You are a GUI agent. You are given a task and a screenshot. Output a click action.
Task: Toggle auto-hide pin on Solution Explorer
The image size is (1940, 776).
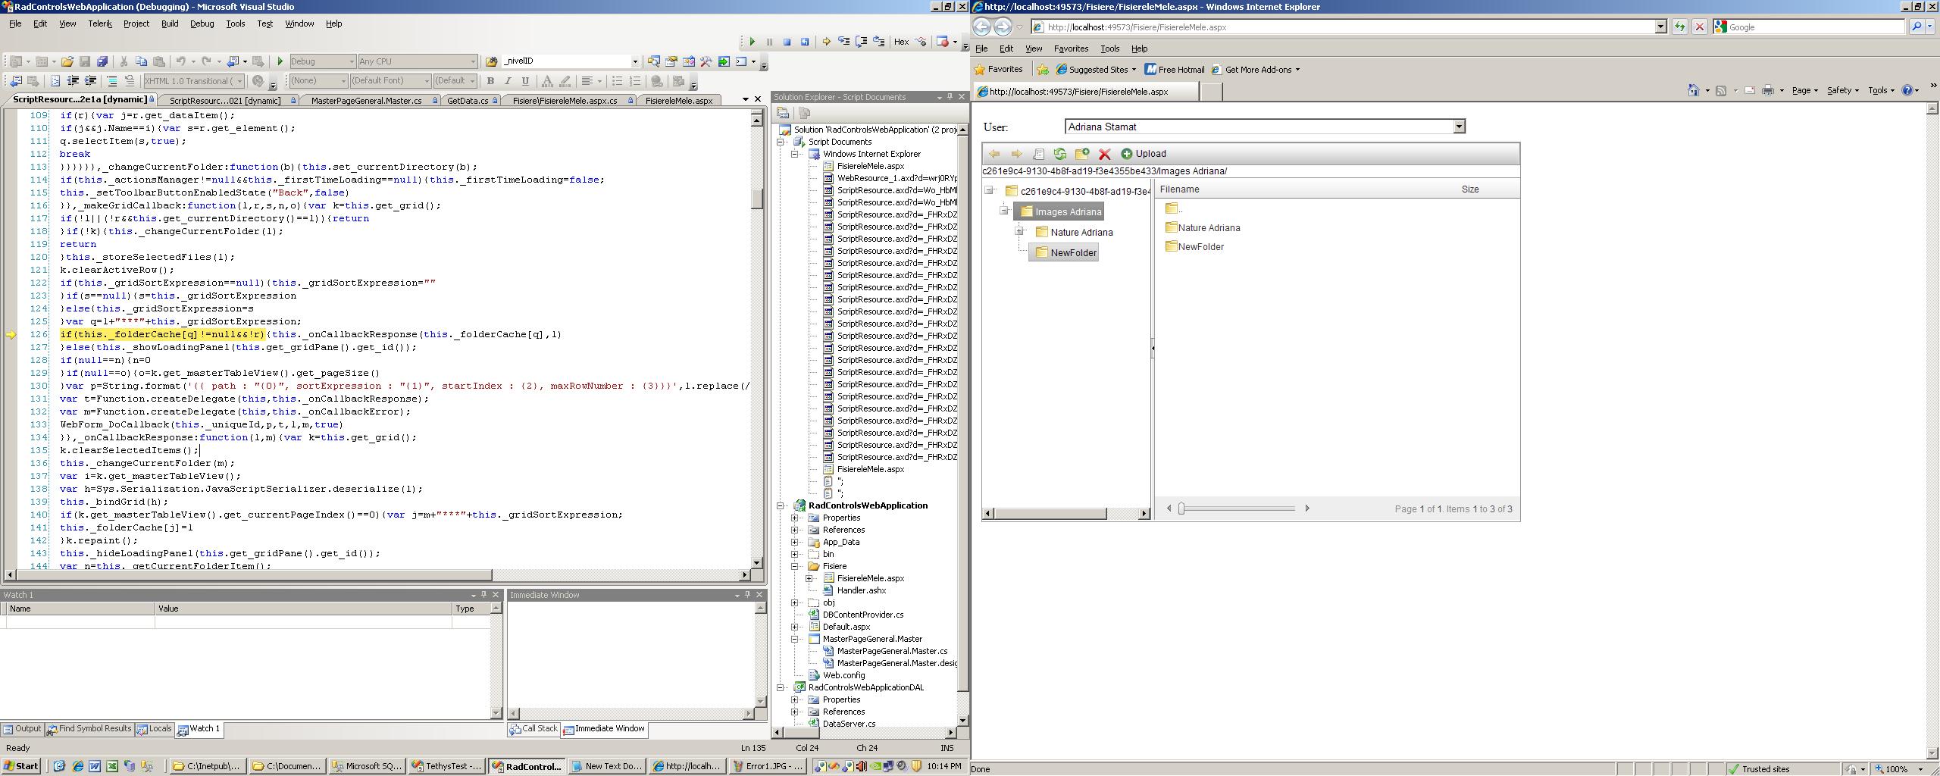(950, 97)
